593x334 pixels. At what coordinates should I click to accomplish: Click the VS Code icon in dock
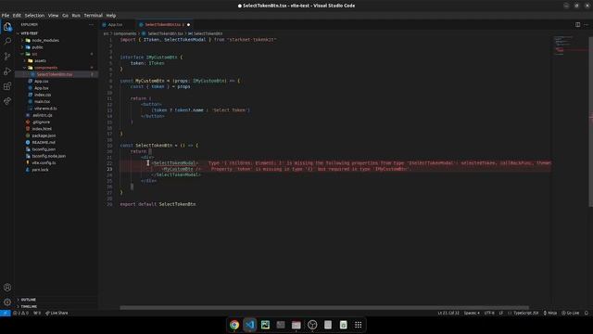click(249, 325)
